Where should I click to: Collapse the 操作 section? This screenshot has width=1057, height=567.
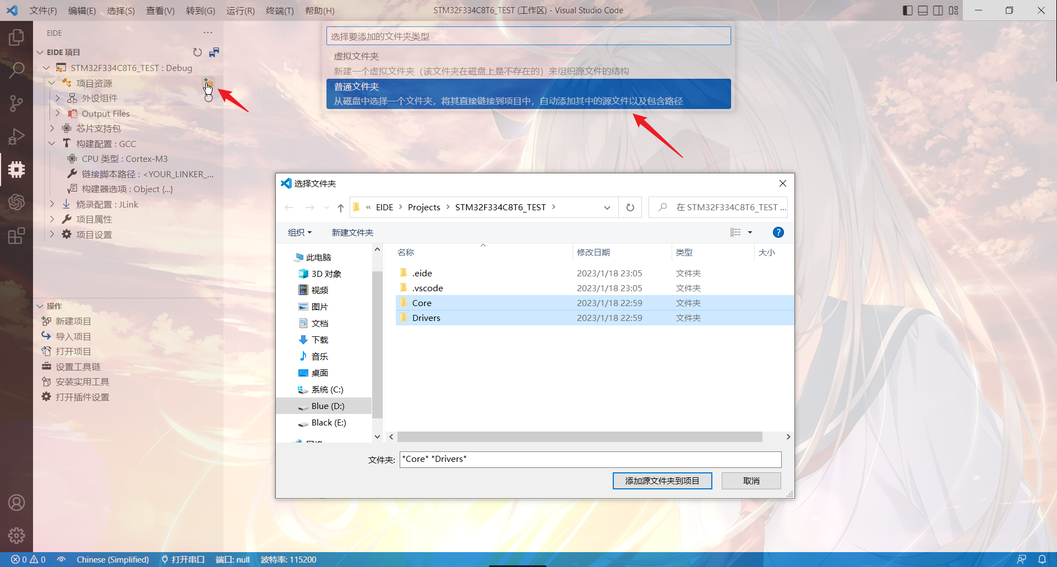point(40,306)
